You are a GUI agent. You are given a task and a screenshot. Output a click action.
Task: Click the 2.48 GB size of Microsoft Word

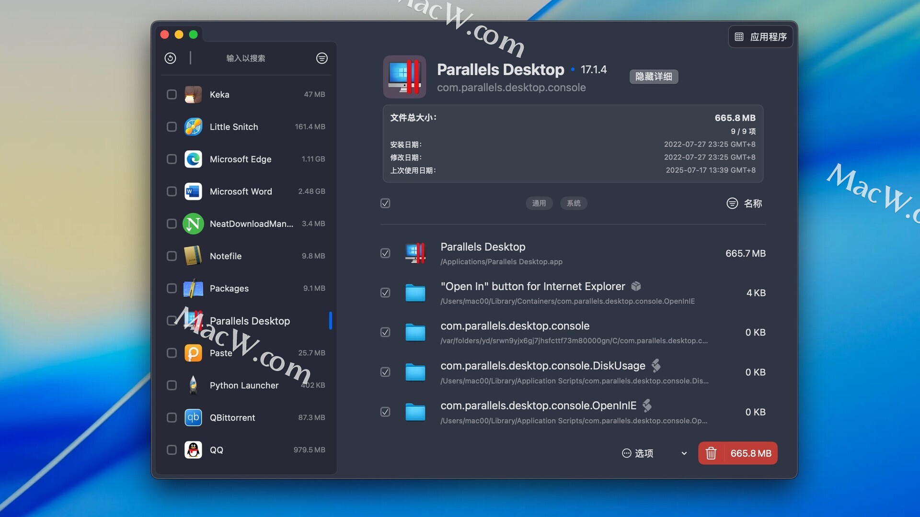click(311, 191)
